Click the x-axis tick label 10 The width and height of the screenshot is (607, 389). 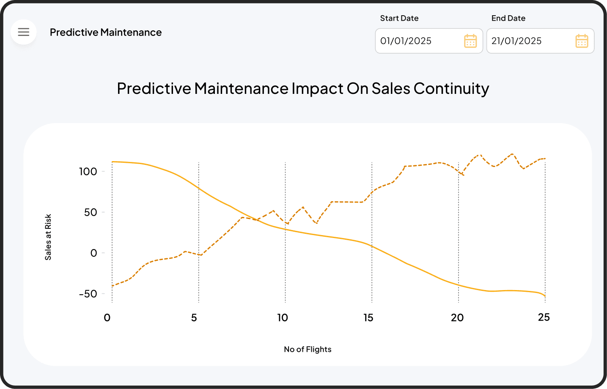[x=283, y=318]
